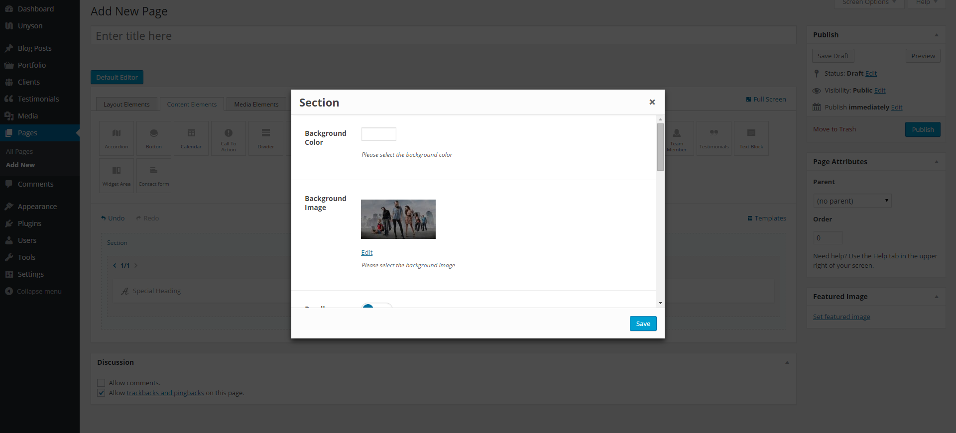Open the Portfolio admin menu
The height and width of the screenshot is (433, 956).
click(40, 65)
